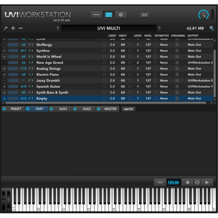Viewport: 218px width, 218px height.
Task: Click the parts list vertical scrollbar
Action: [214, 73]
